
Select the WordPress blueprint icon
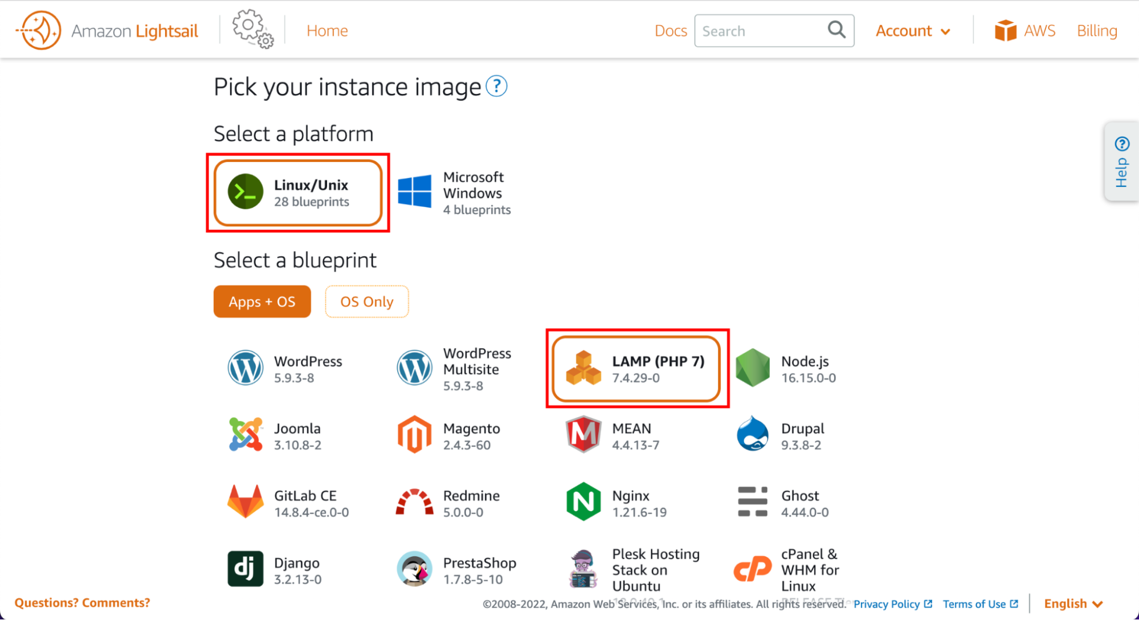245,368
